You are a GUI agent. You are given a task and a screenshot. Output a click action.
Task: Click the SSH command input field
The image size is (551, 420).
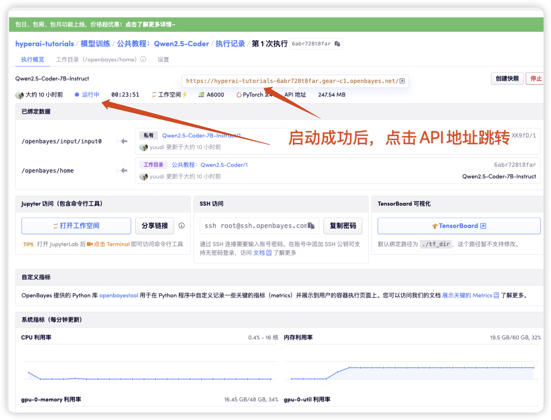(254, 226)
